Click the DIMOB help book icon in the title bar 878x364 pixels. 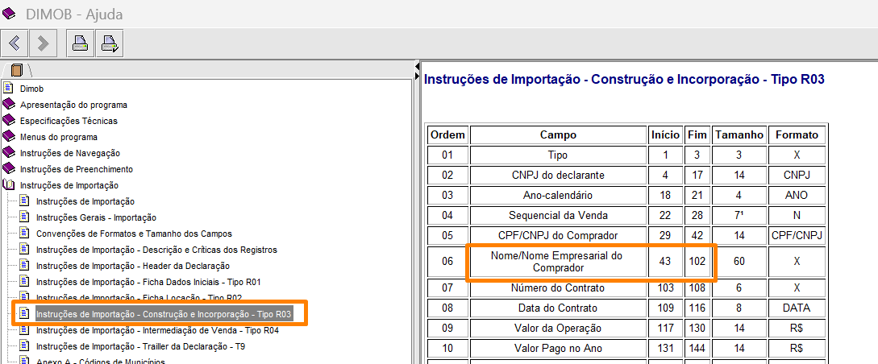9,13
